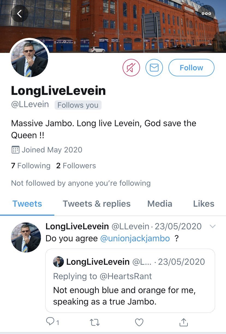
Task: Tap the small avatar beside the tweet
Action: click(x=26, y=237)
